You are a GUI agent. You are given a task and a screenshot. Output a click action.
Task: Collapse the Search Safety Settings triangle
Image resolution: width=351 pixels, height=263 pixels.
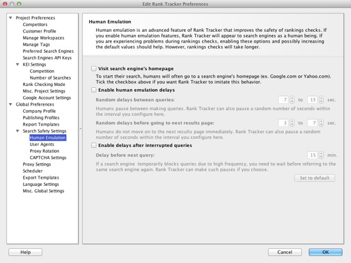click(17, 131)
